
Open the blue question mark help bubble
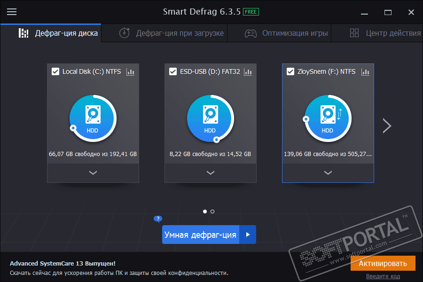point(158,219)
